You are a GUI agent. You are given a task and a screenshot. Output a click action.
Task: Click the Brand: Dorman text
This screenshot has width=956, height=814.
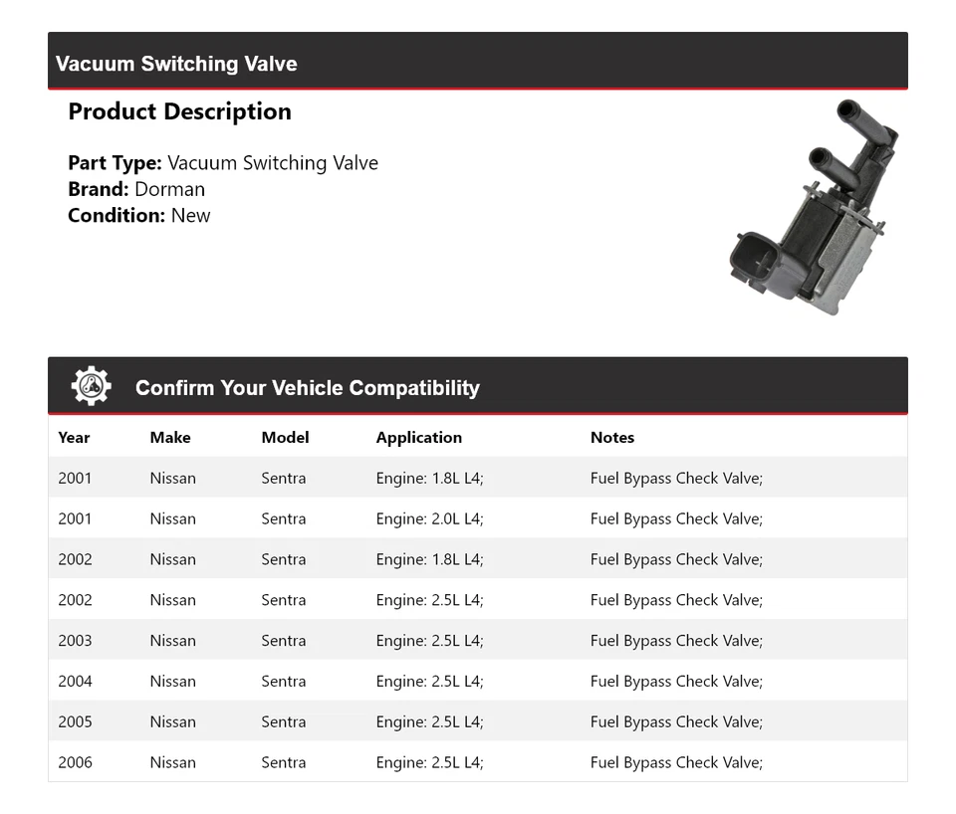pos(136,189)
